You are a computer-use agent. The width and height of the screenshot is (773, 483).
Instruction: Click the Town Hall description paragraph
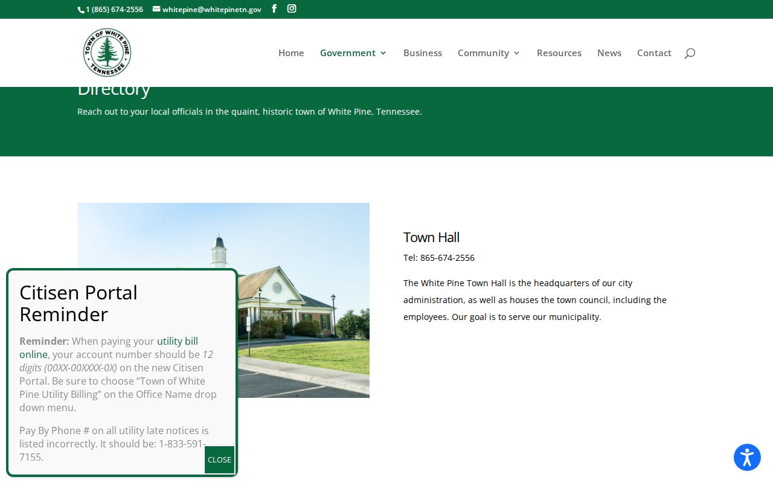click(535, 300)
